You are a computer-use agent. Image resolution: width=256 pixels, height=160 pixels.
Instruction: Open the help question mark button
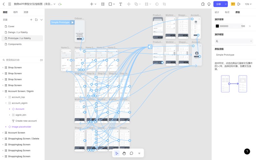coord(247,151)
